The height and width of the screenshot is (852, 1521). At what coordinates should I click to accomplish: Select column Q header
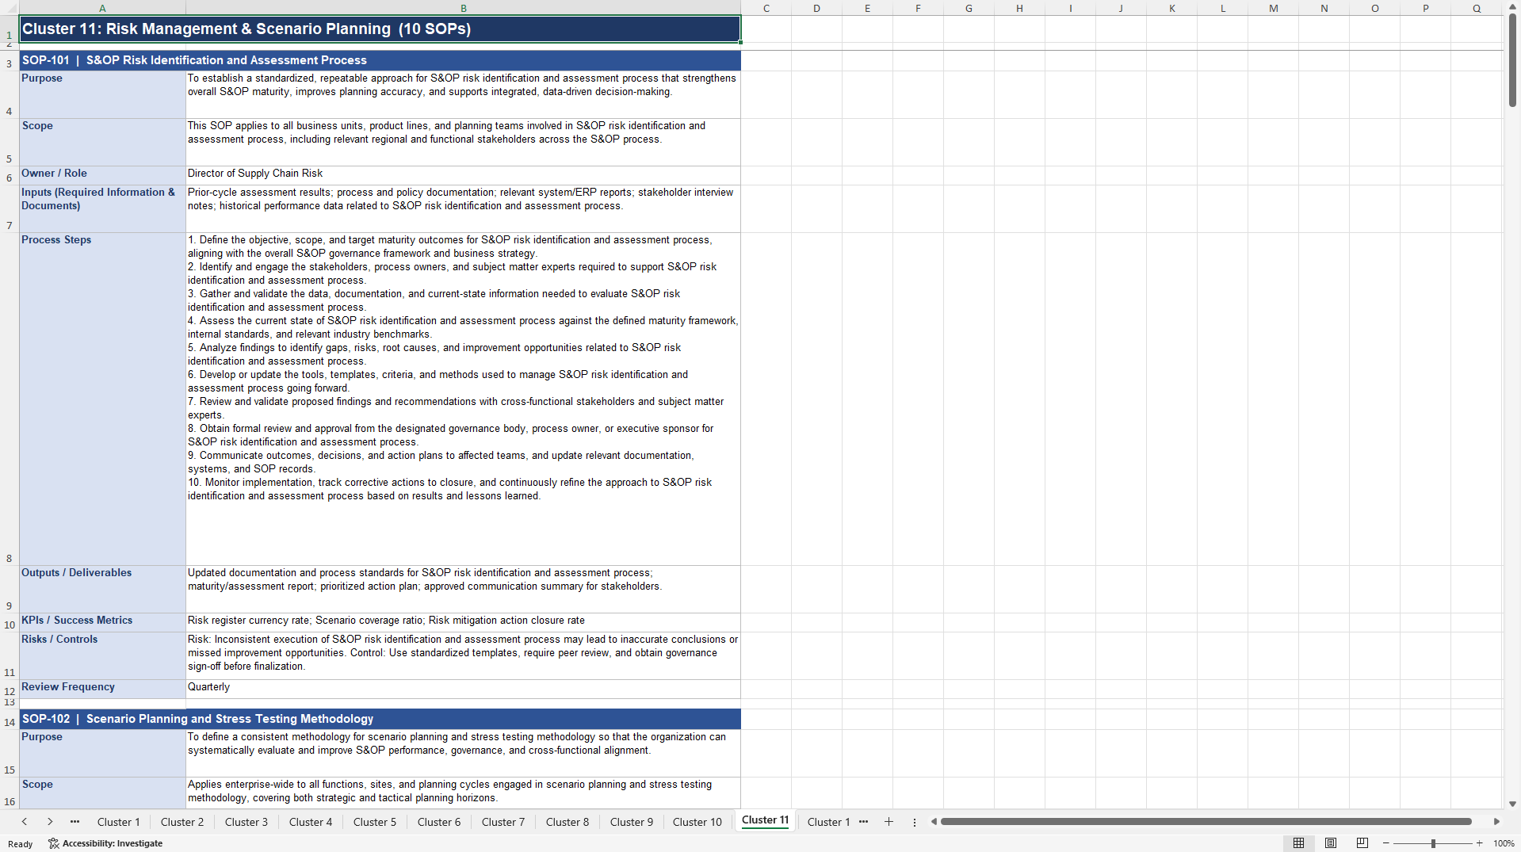(1477, 8)
